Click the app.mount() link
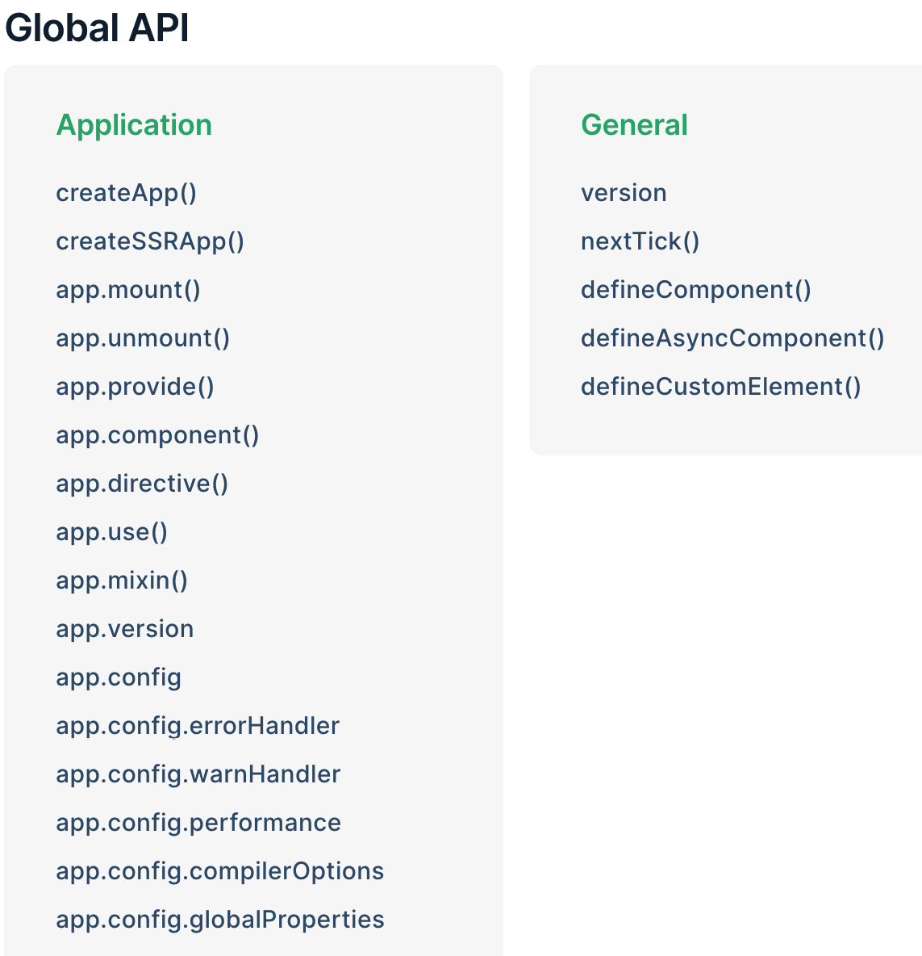Image resolution: width=922 pixels, height=956 pixels. (x=129, y=291)
